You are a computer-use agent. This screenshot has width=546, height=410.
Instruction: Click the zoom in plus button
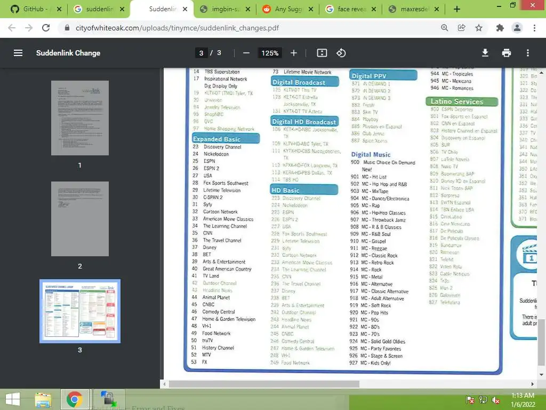pos(294,53)
